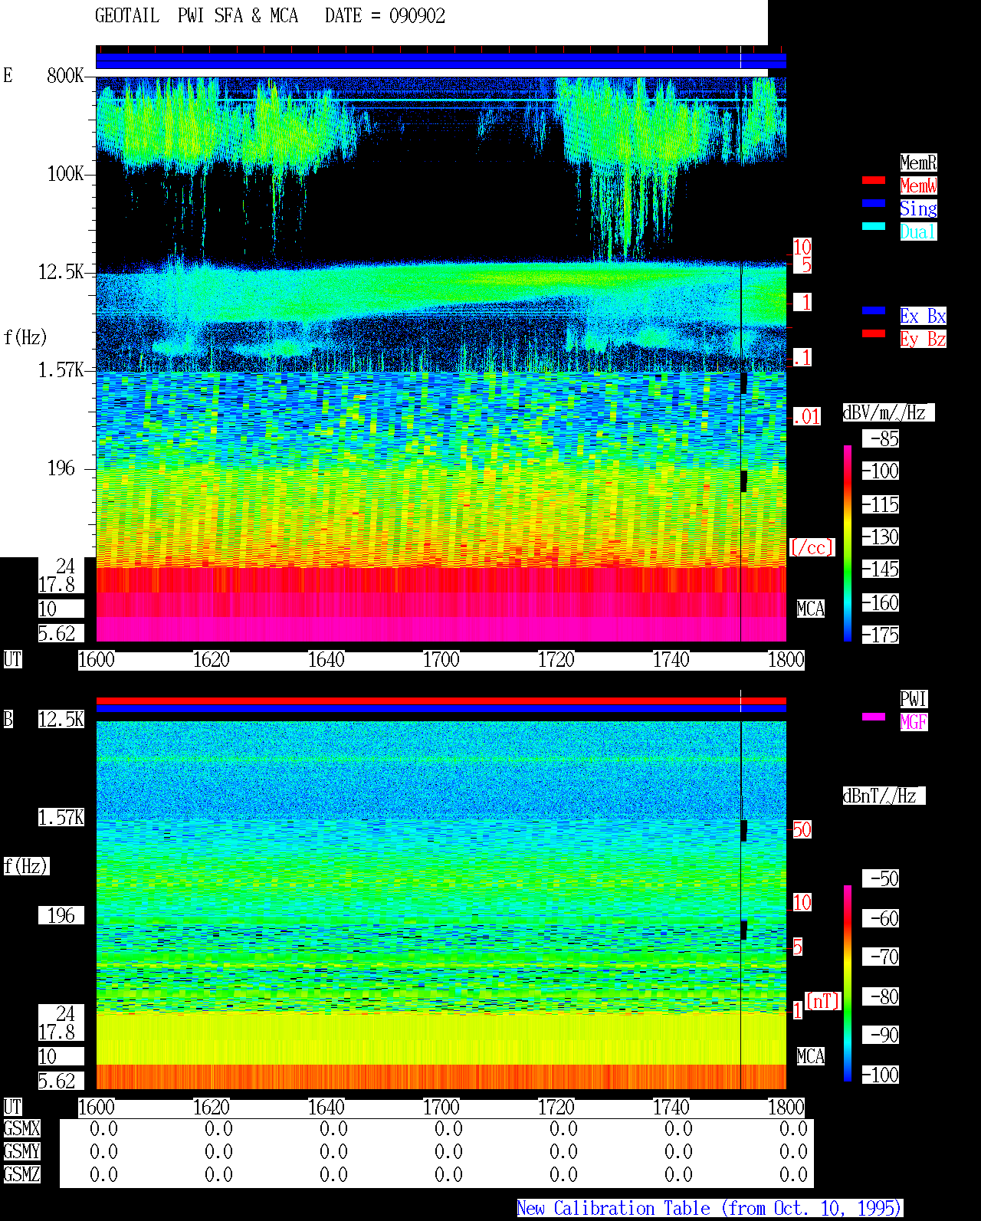Select the PWI legend label

coord(914,699)
